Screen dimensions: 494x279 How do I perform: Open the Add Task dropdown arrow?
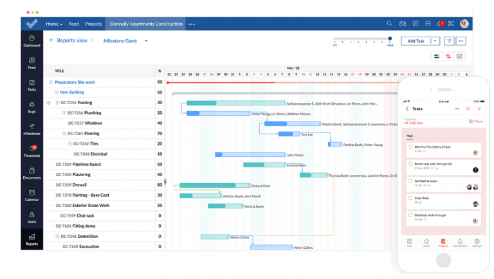point(435,40)
